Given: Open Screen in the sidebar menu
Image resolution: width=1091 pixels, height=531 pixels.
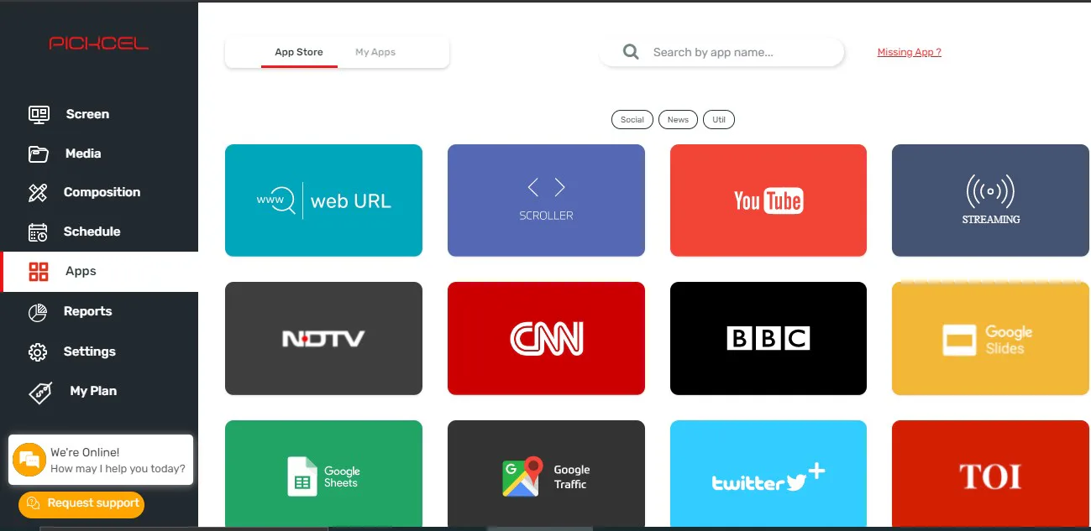Looking at the screenshot, I should [87, 114].
